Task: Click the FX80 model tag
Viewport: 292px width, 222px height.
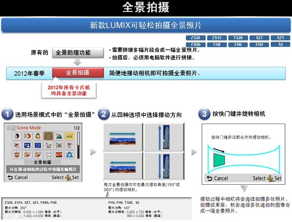Action: pyautogui.click(x=195, y=45)
